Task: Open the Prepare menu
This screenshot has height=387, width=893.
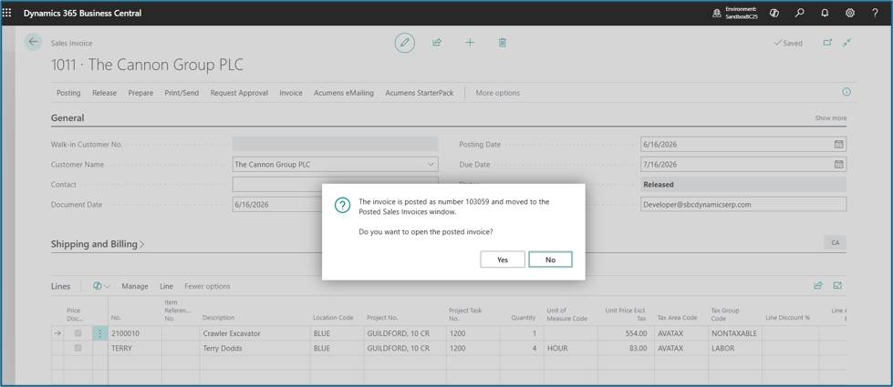Action: (140, 93)
